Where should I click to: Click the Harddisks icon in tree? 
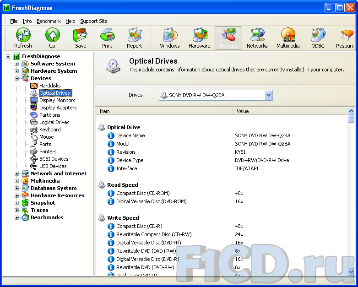coord(34,86)
